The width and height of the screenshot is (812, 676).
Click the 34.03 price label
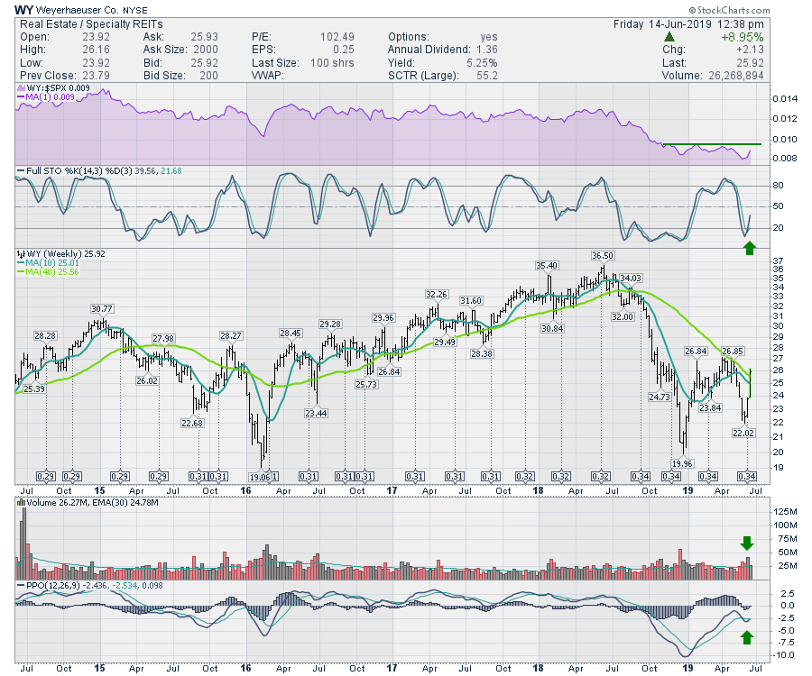pos(631,278)
